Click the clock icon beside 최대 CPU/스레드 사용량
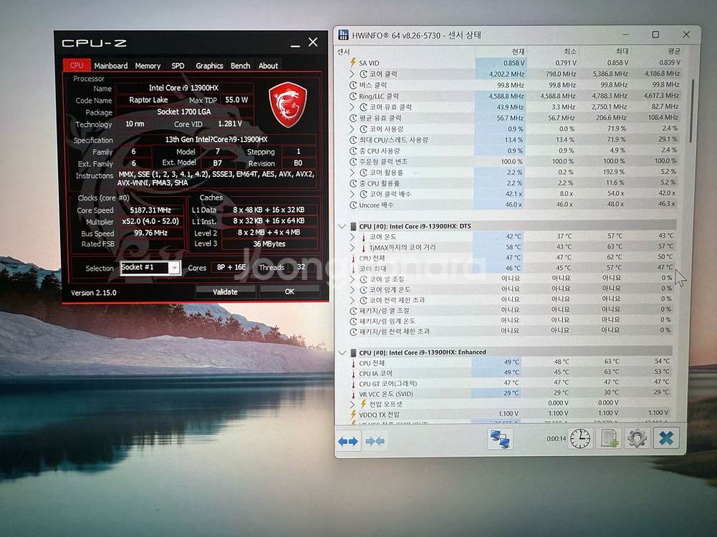The width and height of the screenshot is (717, 537). [353, 140]
